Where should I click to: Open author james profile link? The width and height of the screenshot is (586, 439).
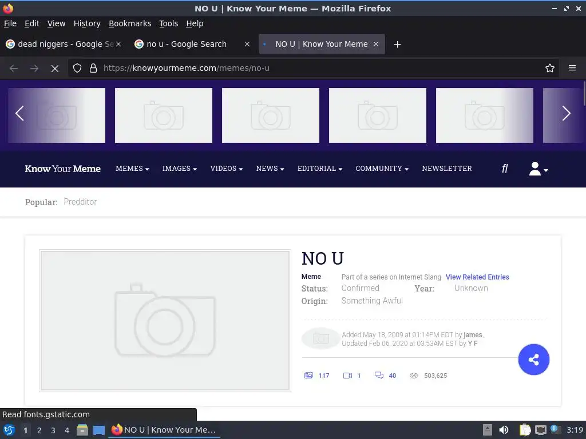pos(472,335)
